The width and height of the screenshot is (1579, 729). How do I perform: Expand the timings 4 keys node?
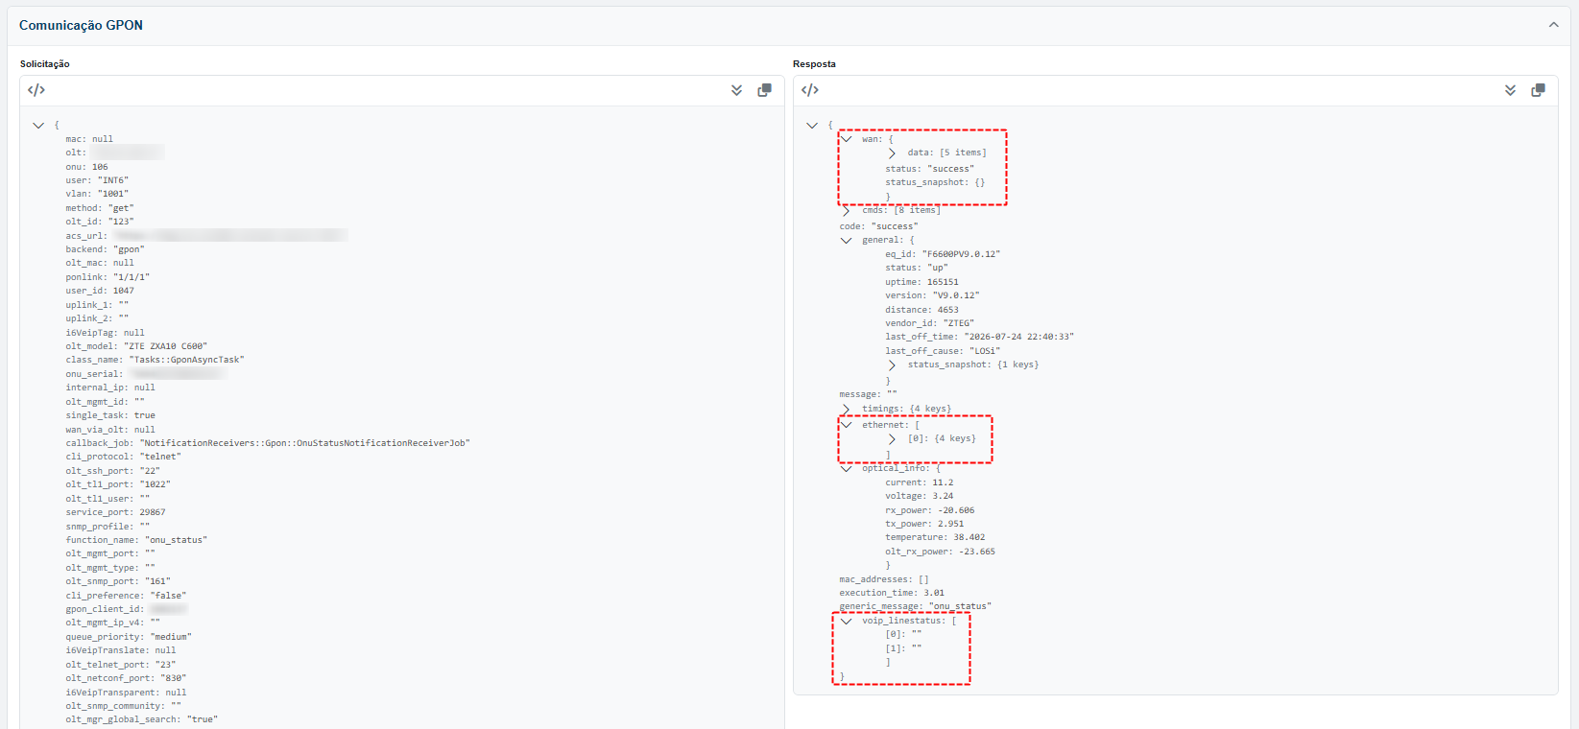click(846, 410)
